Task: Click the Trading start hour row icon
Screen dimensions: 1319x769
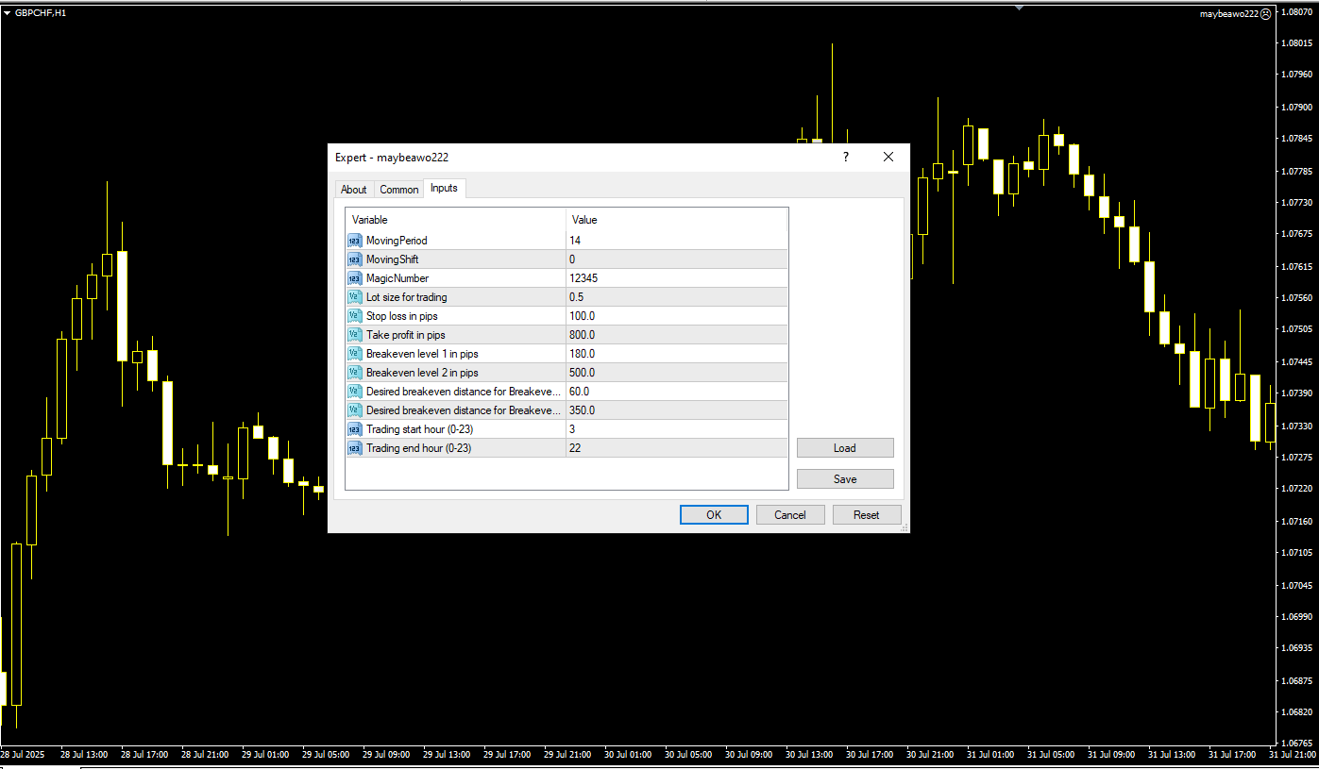Action: click(354, 429)
